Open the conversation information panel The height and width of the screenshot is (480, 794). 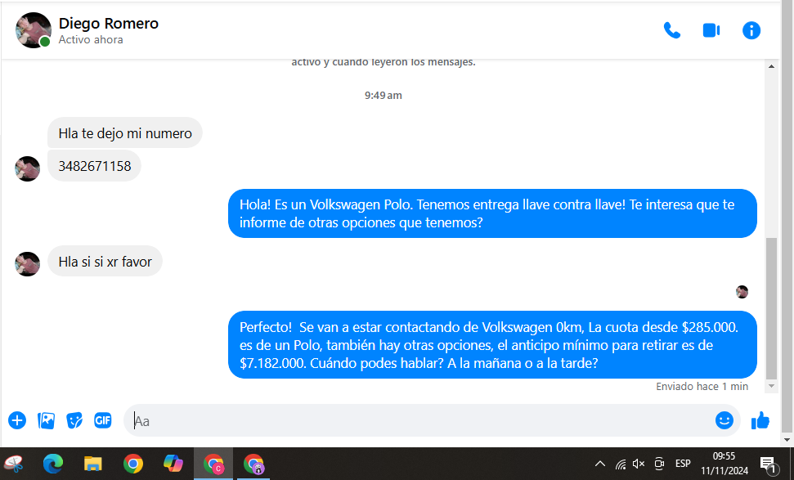pos(751,30)
